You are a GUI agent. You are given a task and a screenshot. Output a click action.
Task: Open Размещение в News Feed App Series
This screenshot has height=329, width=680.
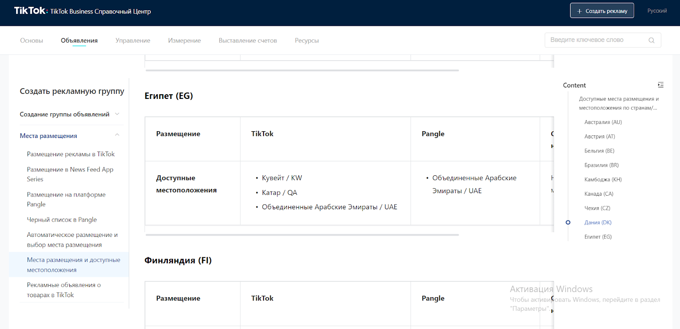coord(70,174)
